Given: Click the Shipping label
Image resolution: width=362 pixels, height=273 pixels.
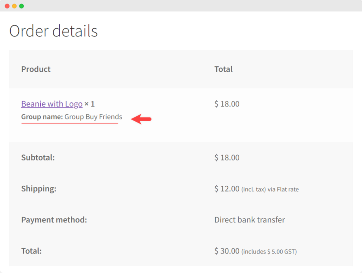Looking at the screenshot, I should point(39,189).
